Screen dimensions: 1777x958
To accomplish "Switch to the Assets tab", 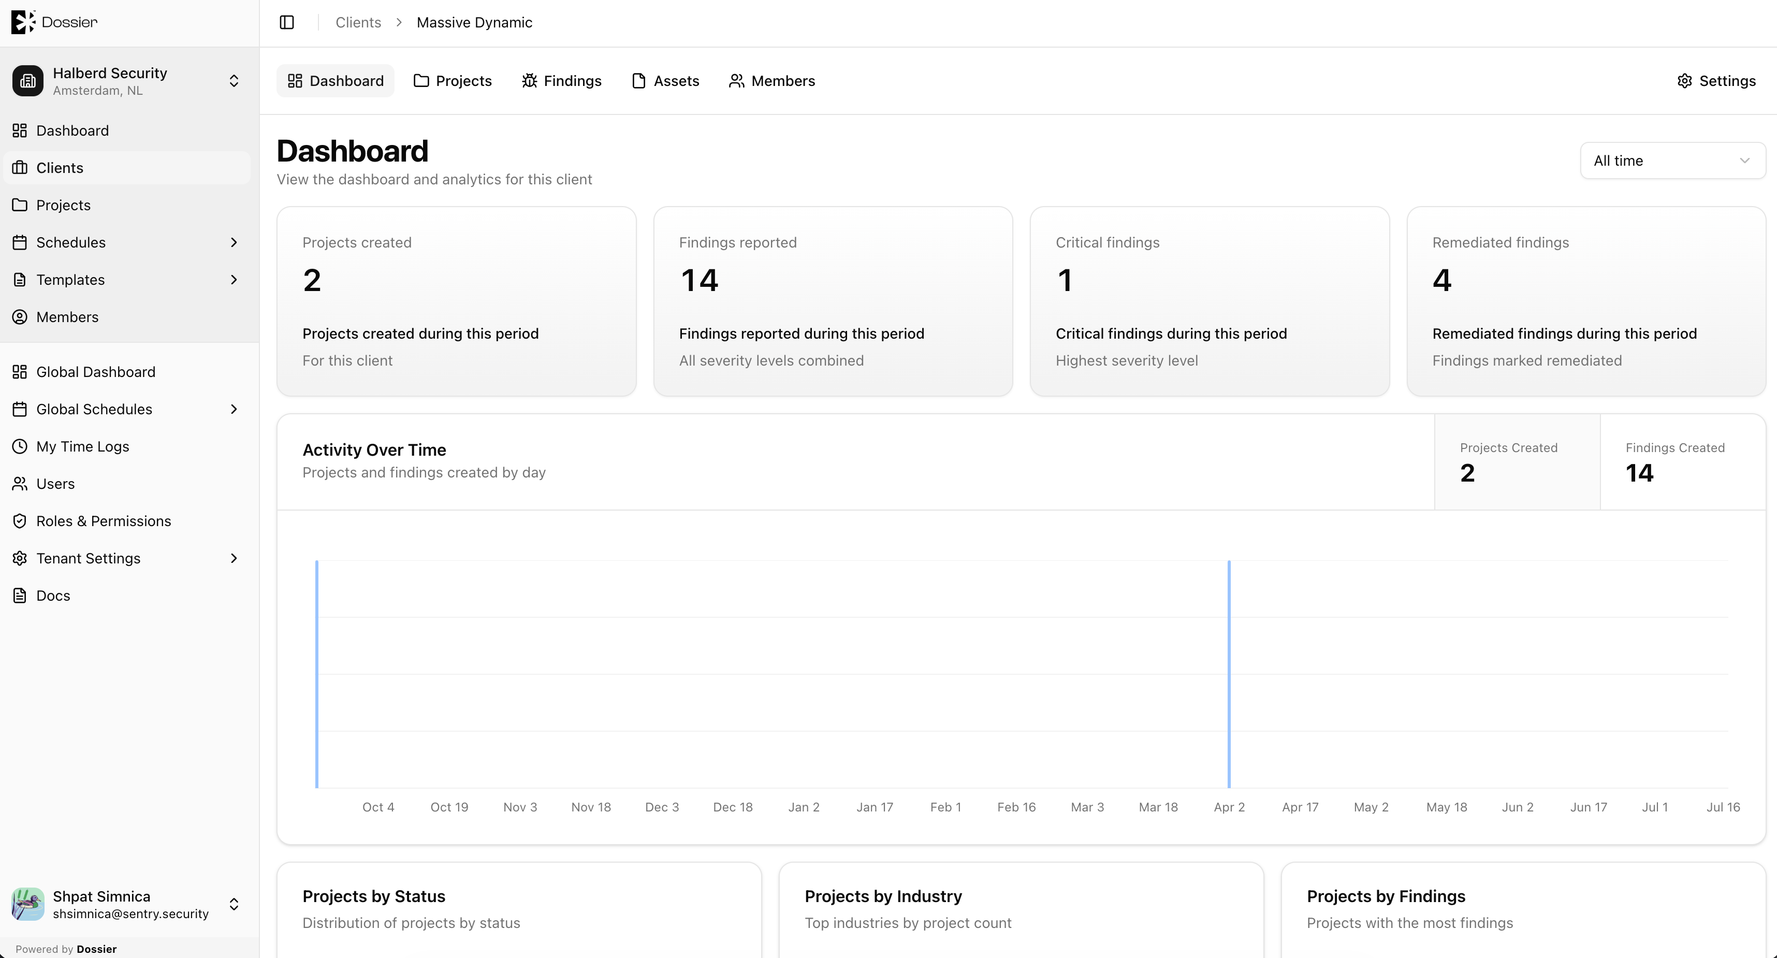I will (x=666, y=81).
